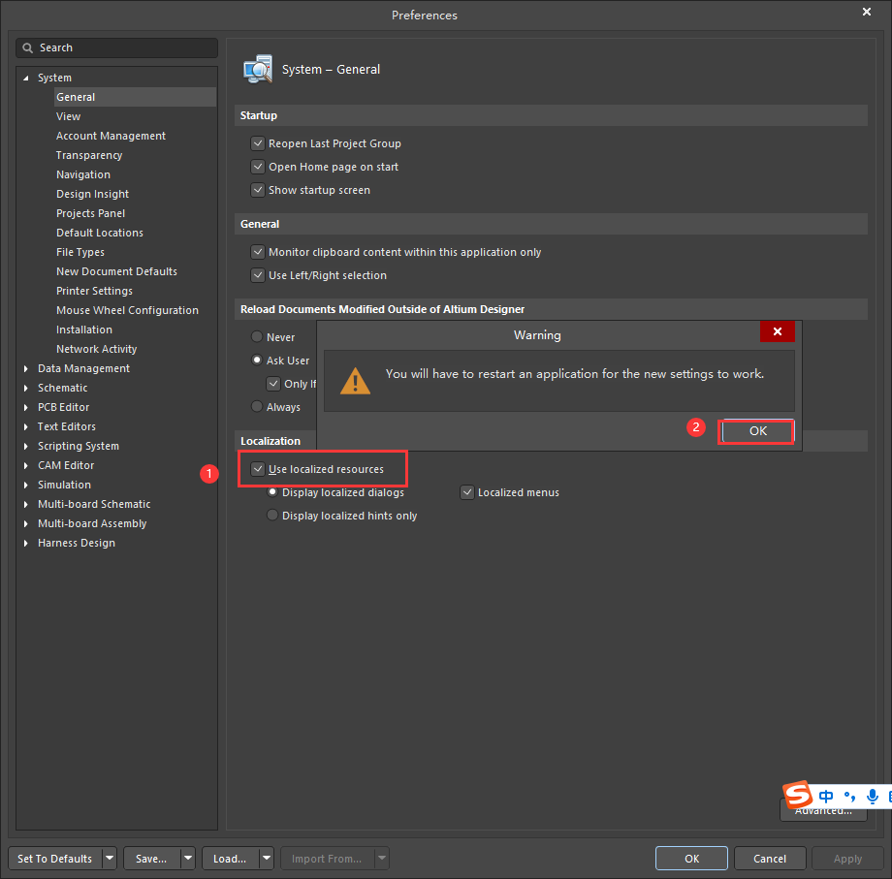This screenshot has width=892, height=879.
Task: Open the Printer Settings page
Action: pos(94,291)
